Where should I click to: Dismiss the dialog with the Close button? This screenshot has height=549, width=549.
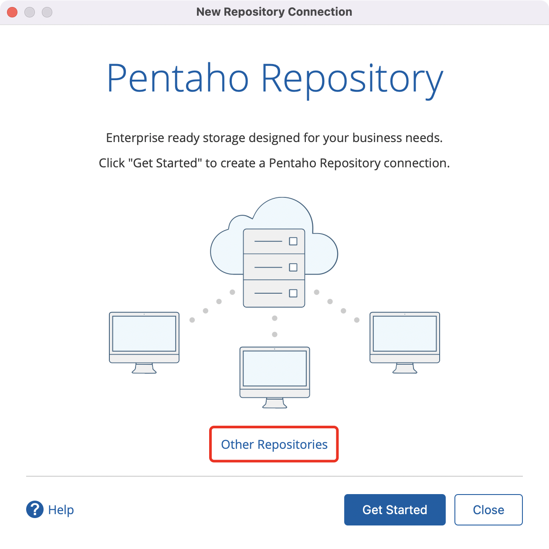coord(488,510)
